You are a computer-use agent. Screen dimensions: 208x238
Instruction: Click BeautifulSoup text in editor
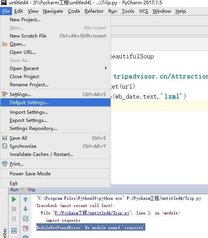(132, 57)
